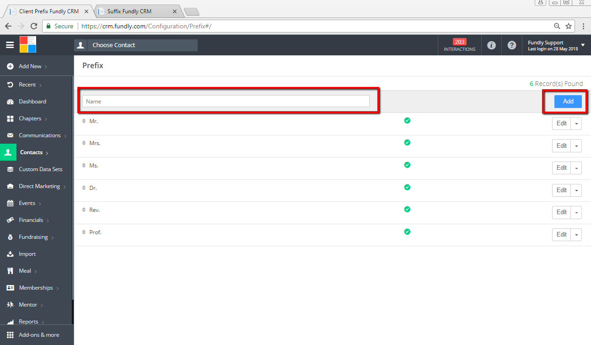Viewport: 591px width, 345px height.
Task: Click Edit for the Mrs. prefix
Action: 562,146
